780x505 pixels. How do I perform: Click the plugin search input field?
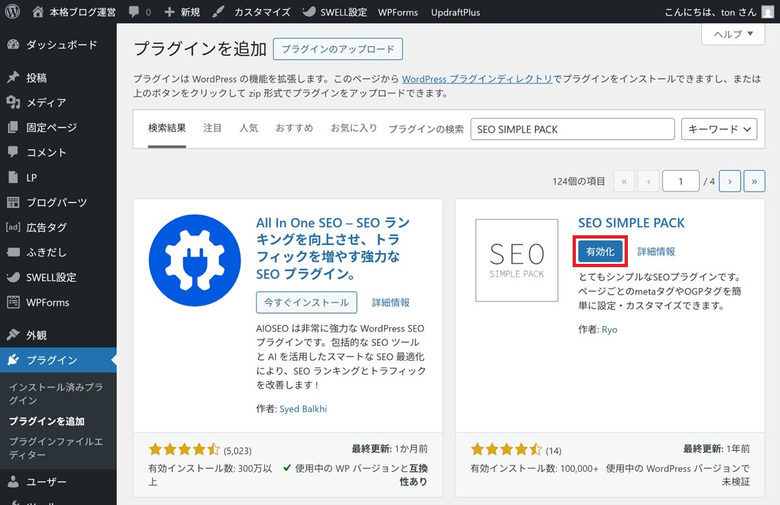[x=572, y=129]
